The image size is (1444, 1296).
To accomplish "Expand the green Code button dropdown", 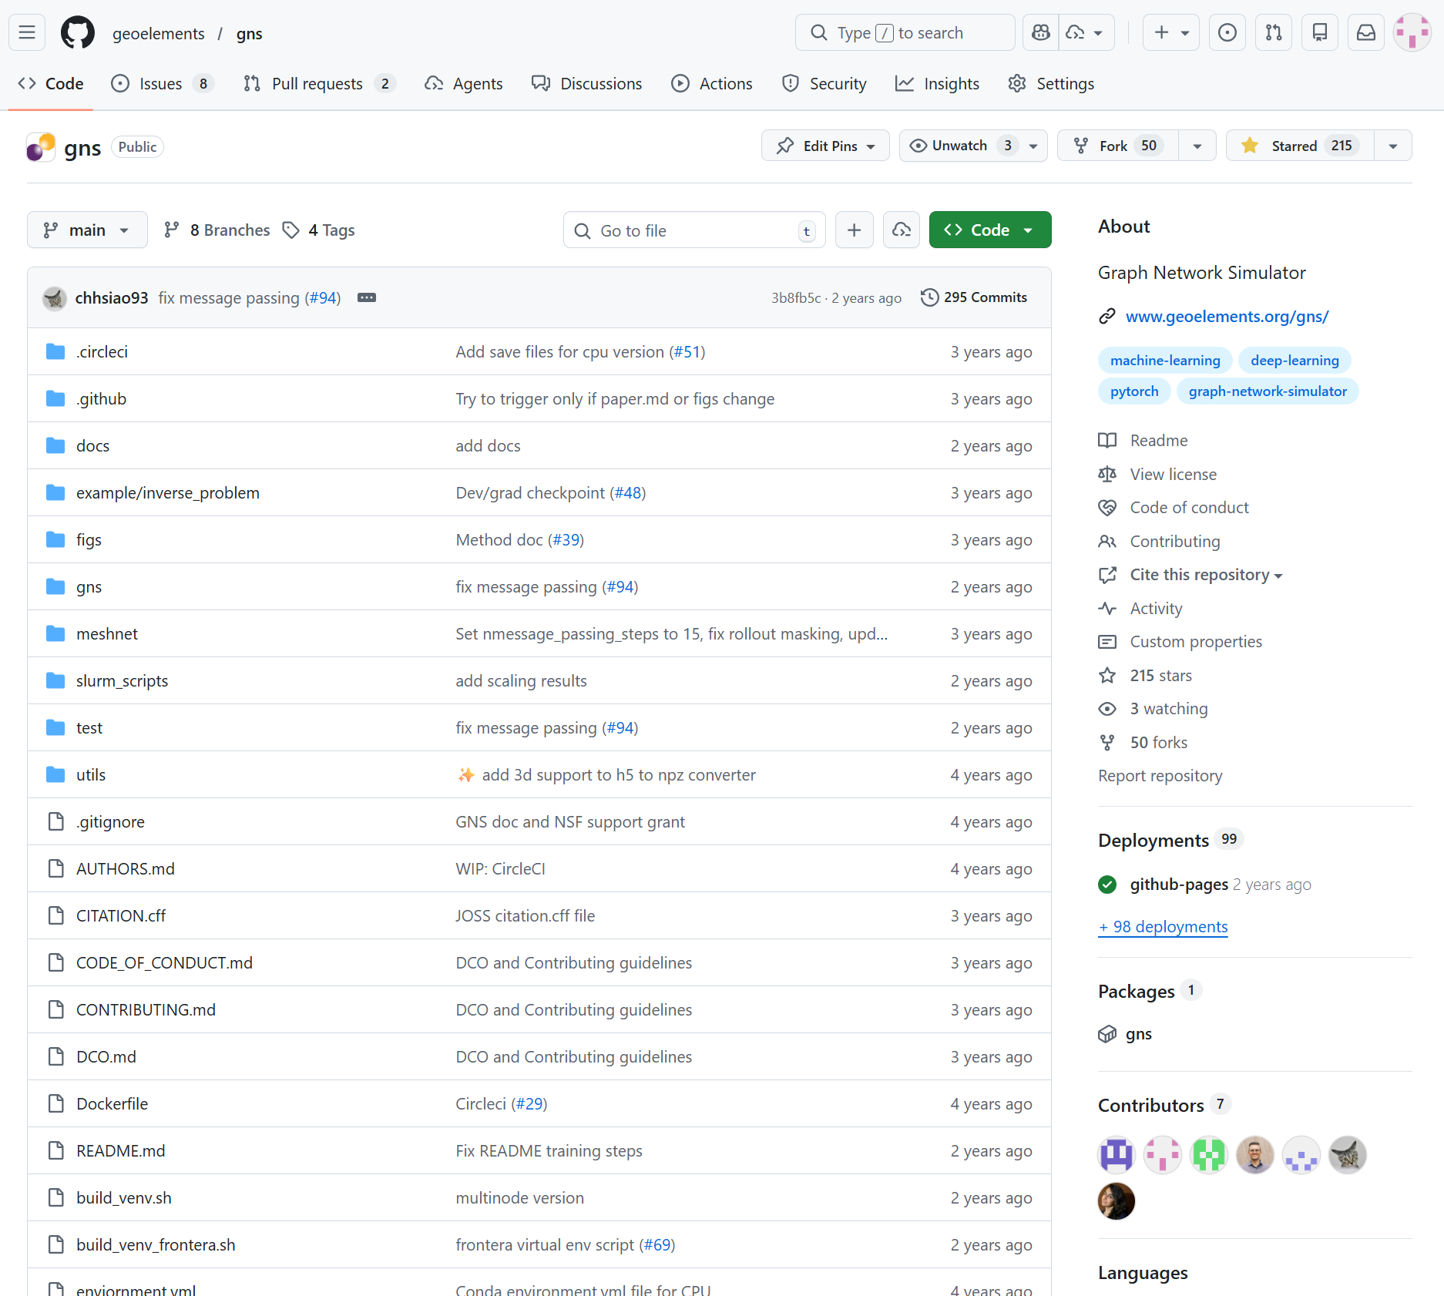I will coord(1029,230).
